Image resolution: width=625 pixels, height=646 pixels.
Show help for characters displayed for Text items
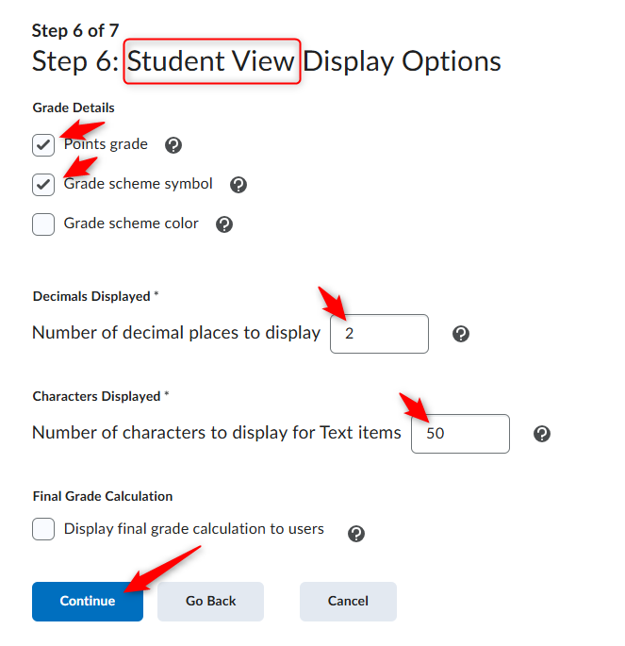(x=542, y=434)
